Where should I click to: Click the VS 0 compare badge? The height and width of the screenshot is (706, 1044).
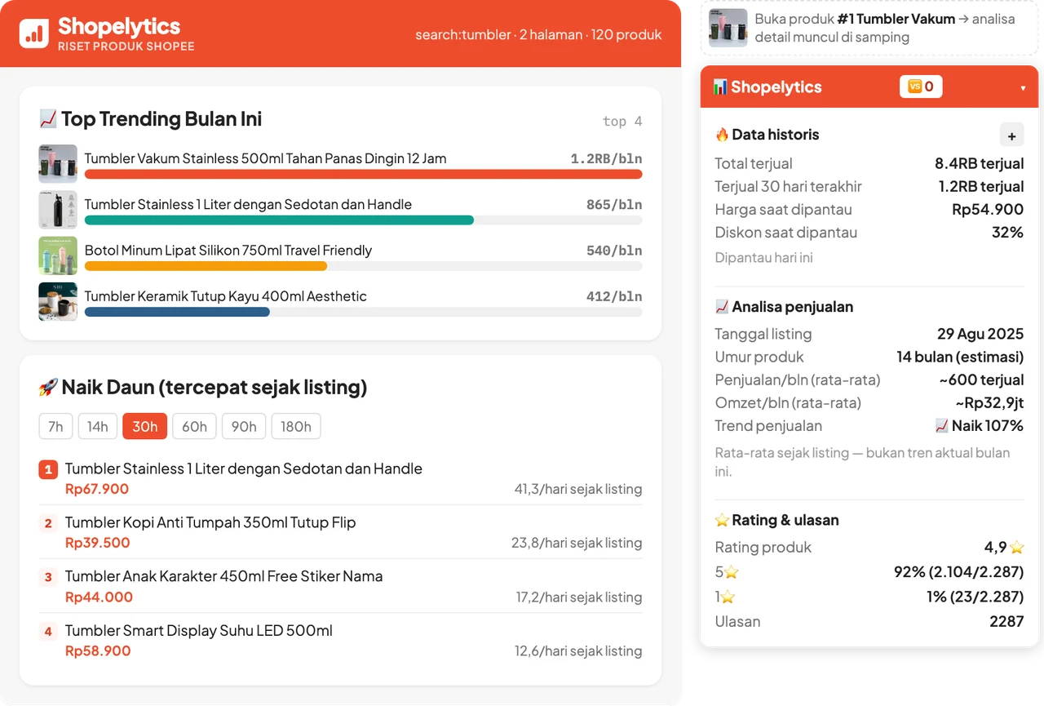click(921, 87)
